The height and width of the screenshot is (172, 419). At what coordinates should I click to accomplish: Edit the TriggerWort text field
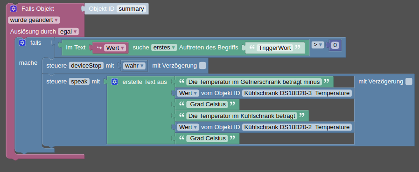[275, 48]
